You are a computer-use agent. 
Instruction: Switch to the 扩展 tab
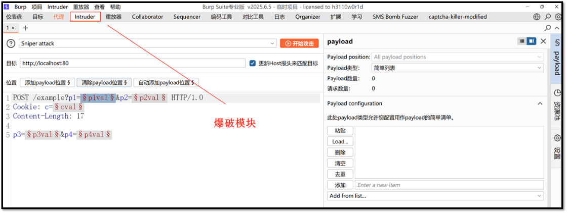(336, 17)
